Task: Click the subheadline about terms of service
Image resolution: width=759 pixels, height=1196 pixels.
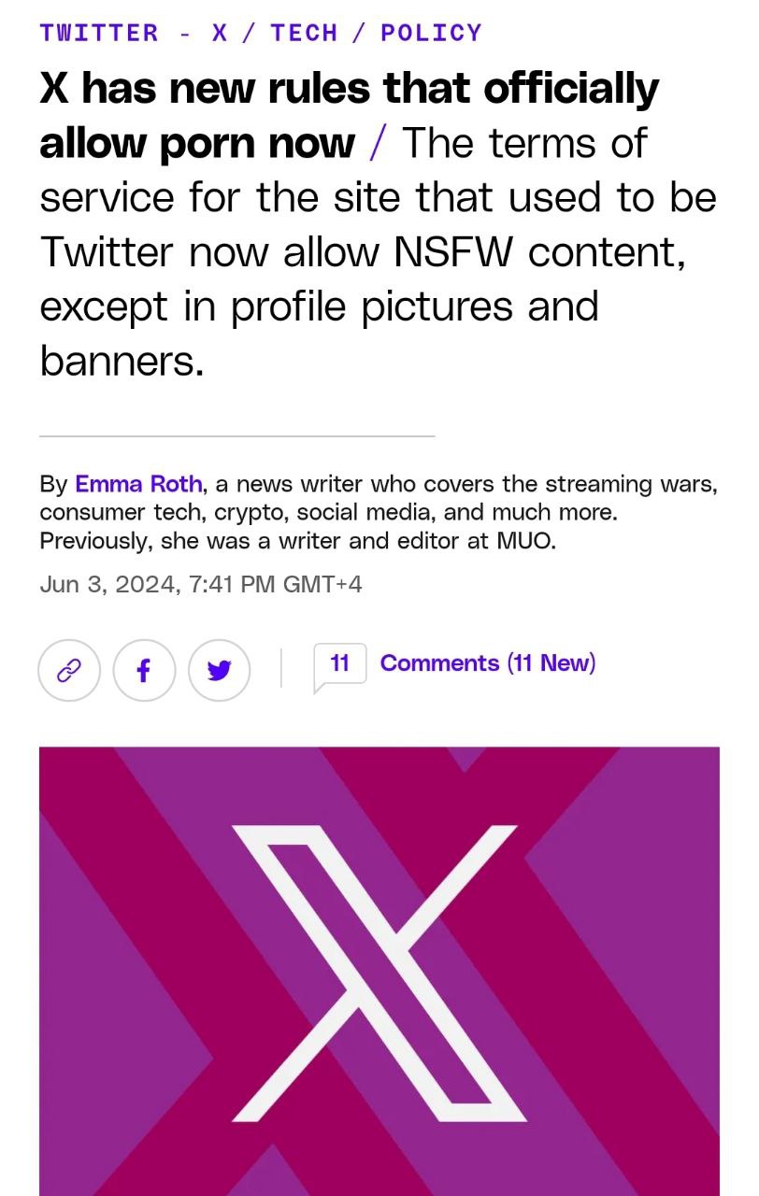Action: (x=378, y=252)
